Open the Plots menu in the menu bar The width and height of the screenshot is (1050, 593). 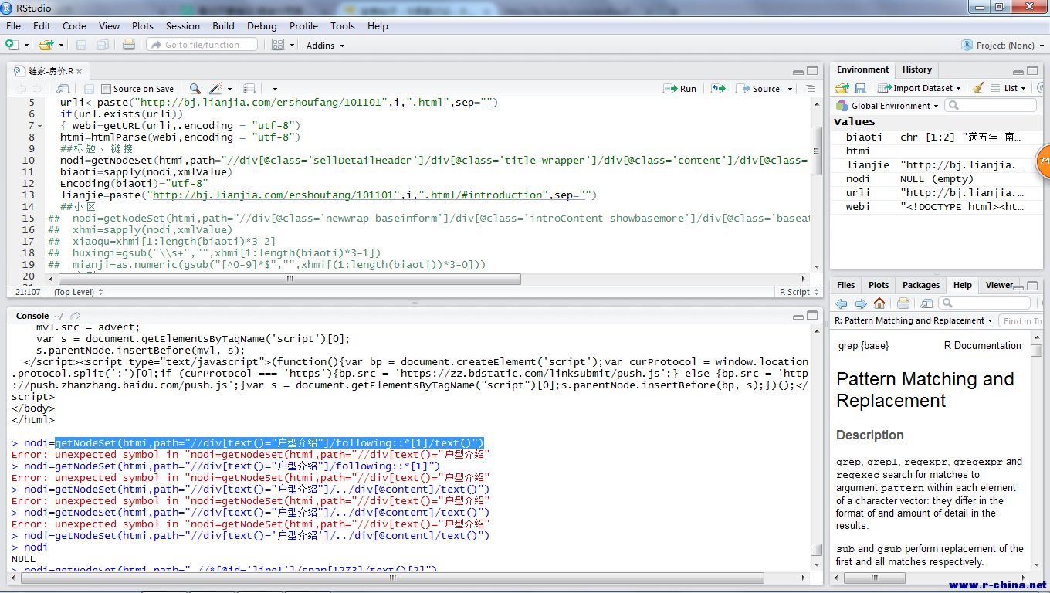(x=143, y=25)
